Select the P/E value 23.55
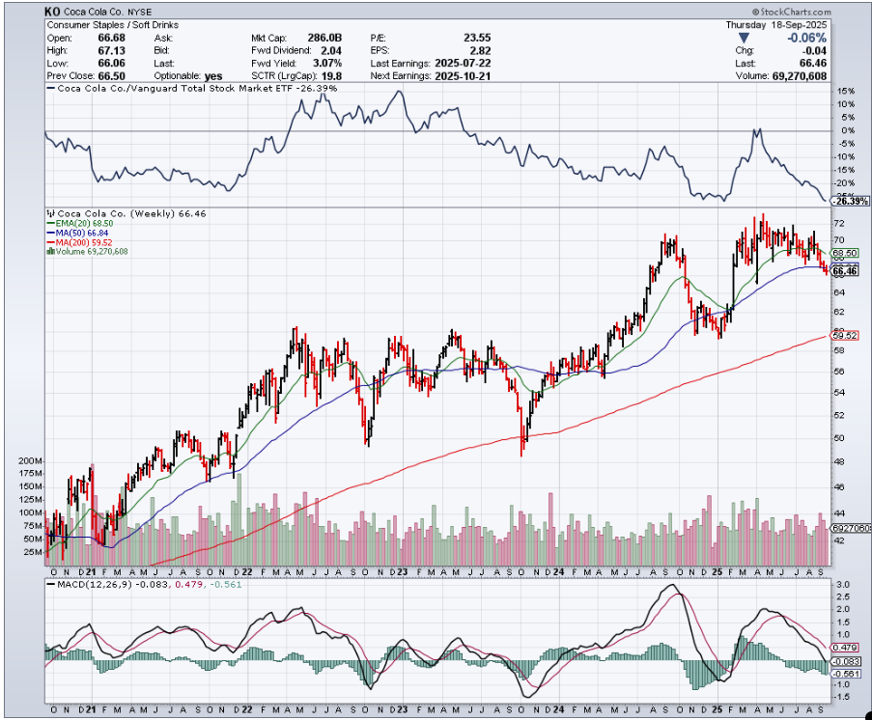Screen dimensions: 872x720 (x=477, y=38)
